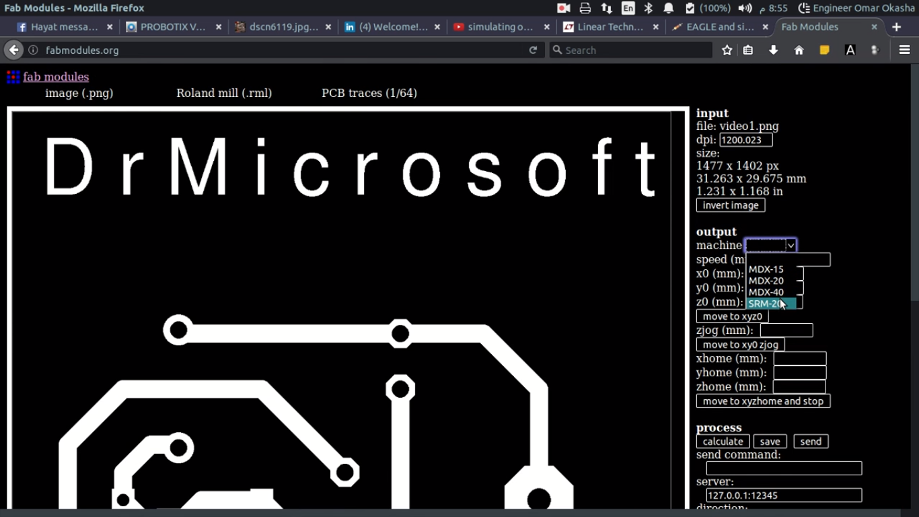Switch to the LinkedIn (4) Welcome tab
This screenshot has height=517, width=919.
click(394, 27)
